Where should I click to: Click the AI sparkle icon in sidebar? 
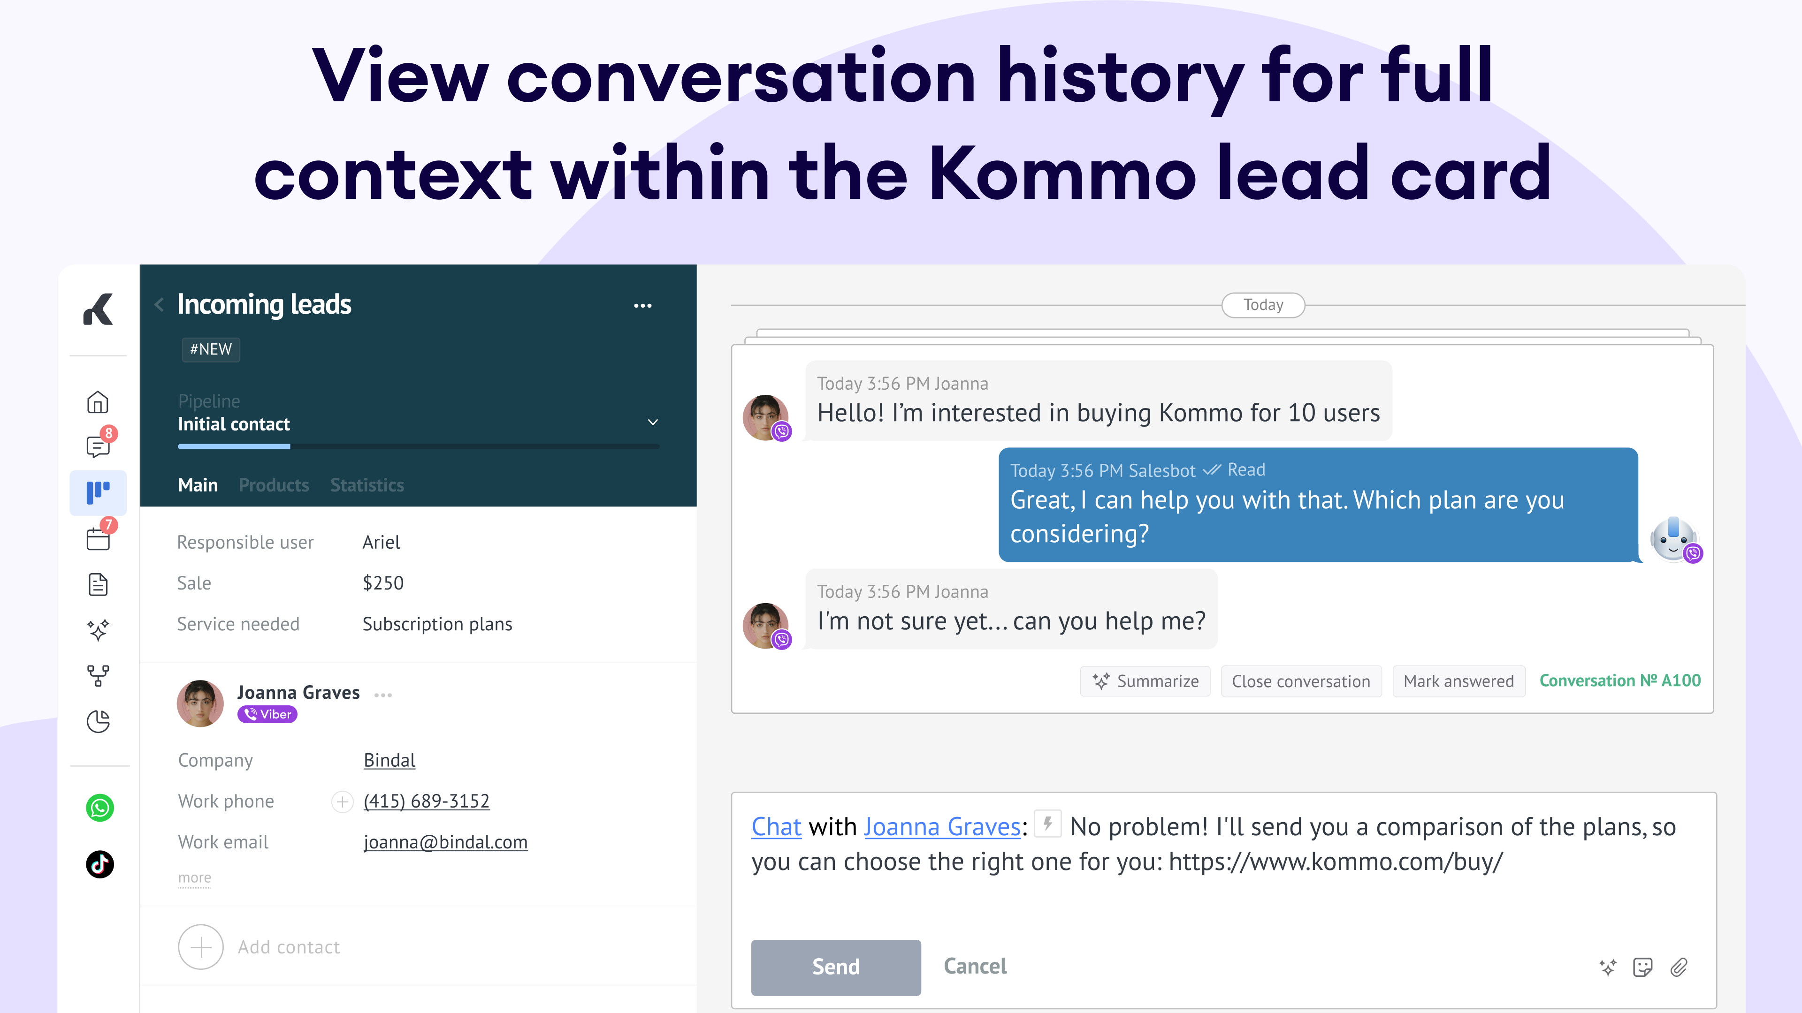click(x=98, y=630)
